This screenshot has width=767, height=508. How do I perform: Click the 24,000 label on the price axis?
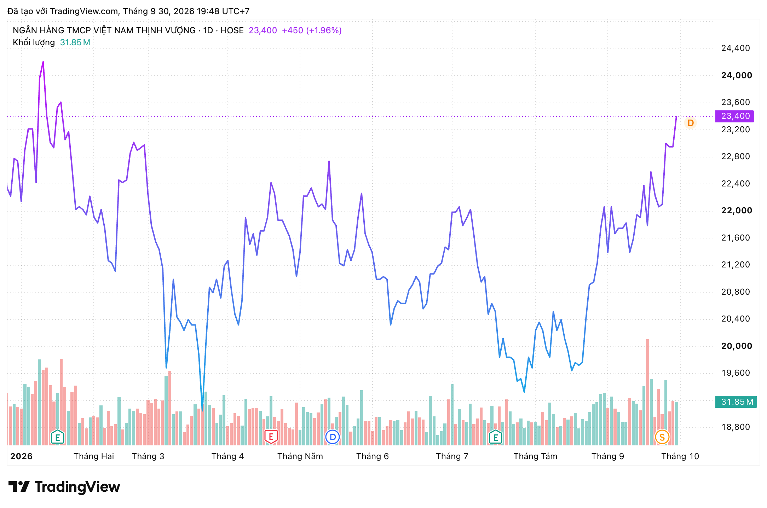pyautogui.click(x=737, y=75)
